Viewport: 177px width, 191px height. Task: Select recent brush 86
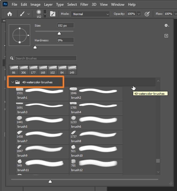pos(14,70)
